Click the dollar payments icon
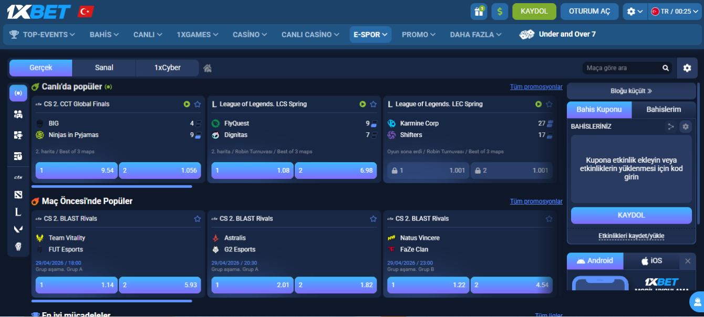 [x=500, y=11]
